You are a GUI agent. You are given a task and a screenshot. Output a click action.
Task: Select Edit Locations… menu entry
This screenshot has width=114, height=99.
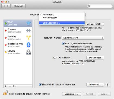pos(62,23)
